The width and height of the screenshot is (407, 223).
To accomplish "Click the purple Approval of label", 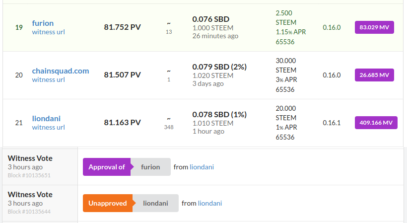I will [x=107, y=167].
